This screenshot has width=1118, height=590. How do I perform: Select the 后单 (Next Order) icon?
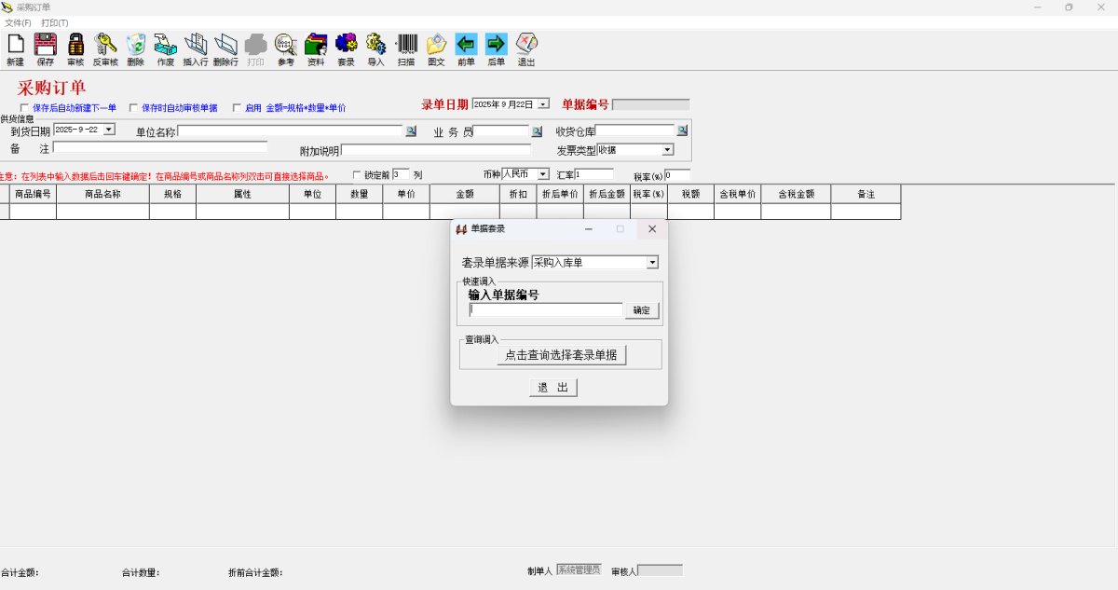tap(495, 48)
